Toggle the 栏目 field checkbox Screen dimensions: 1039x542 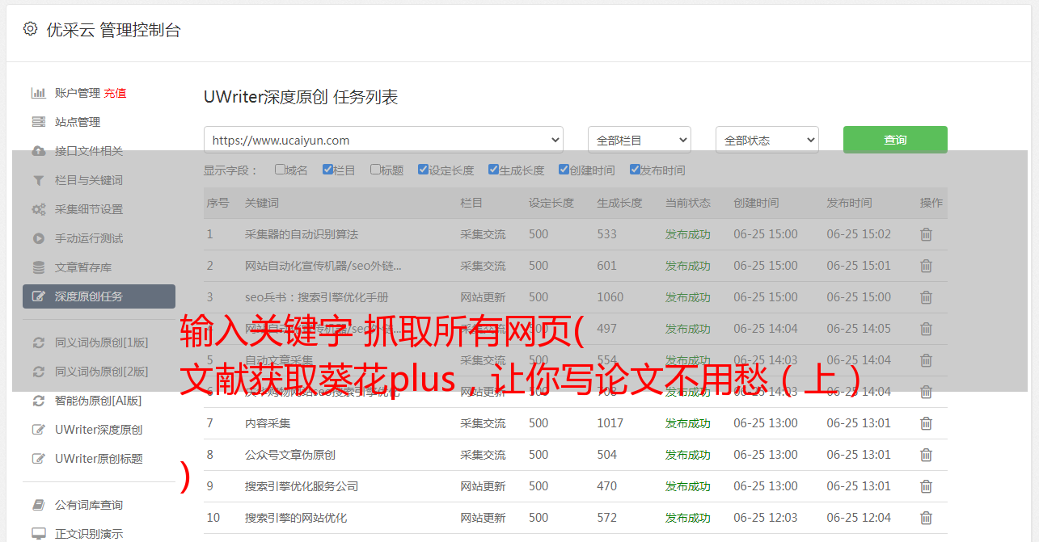click(x=327, y=170)
